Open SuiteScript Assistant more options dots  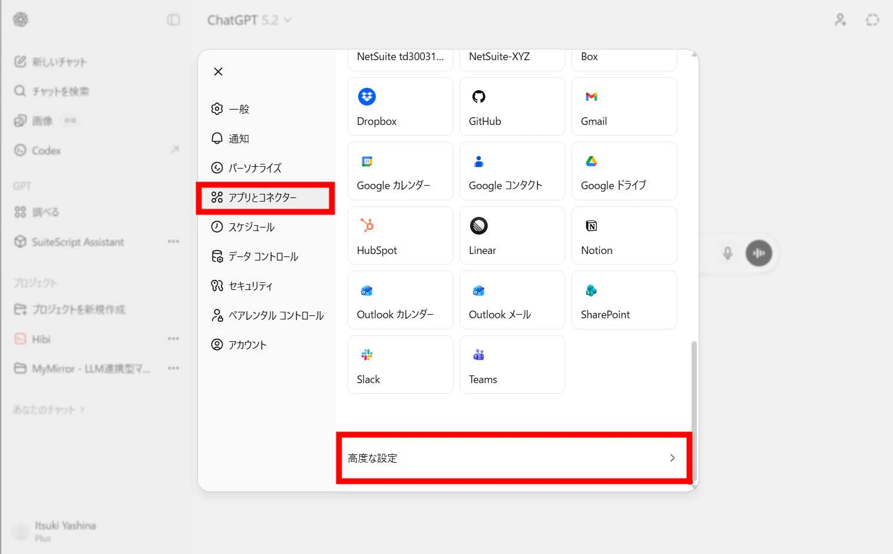click(x=173, y=242)
